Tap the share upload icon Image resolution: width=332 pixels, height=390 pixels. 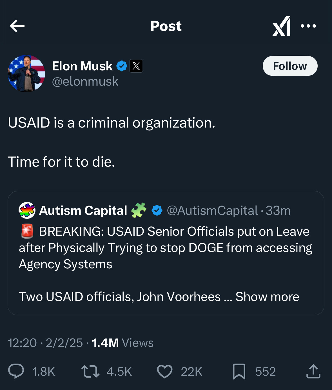click(x=313, y=371)
